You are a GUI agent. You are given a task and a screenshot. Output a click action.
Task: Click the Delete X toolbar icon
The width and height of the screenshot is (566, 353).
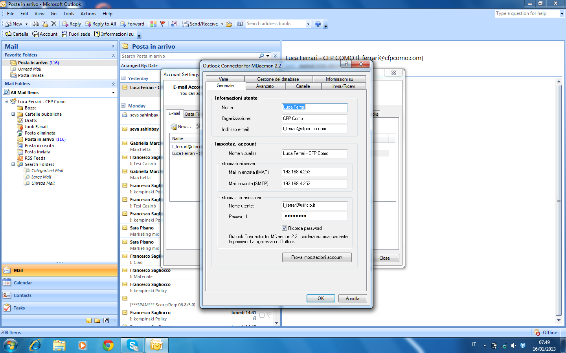[x=54, y=24]
